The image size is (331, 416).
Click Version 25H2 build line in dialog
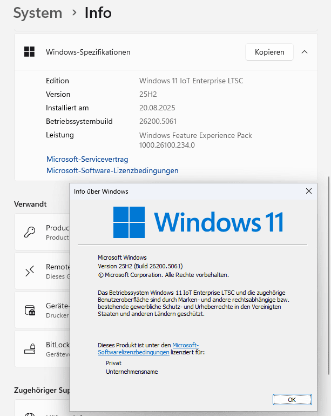[140, 266]
